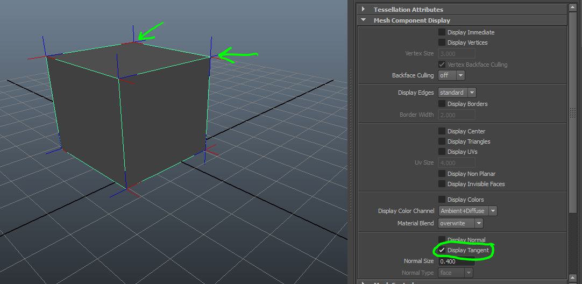Enable the Display Normal checkbox
Viewport: 582px width, 284px height.
pyautogui.click(x=442, y=240)
